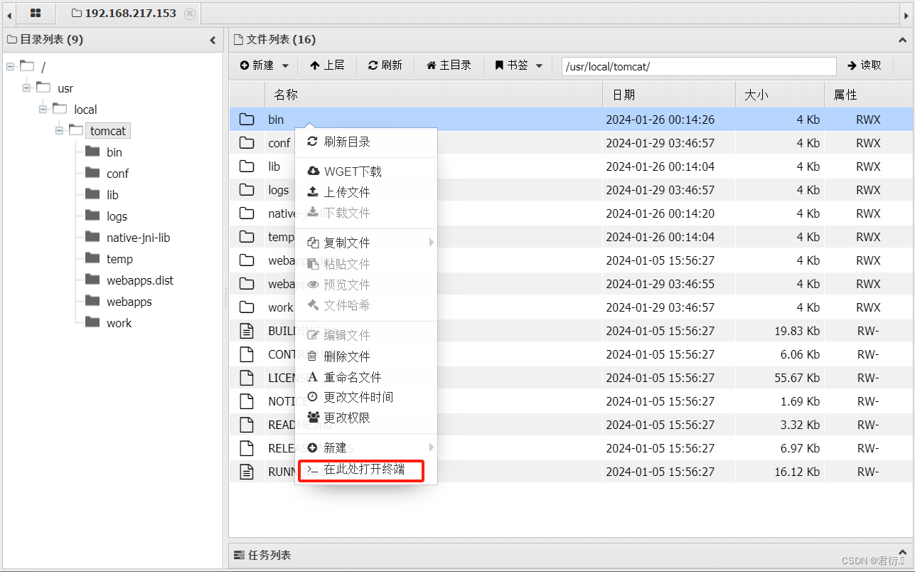This screenshot has width=915, height=572.
Task: Sort by 名称 column header
Action: [434, 95]
